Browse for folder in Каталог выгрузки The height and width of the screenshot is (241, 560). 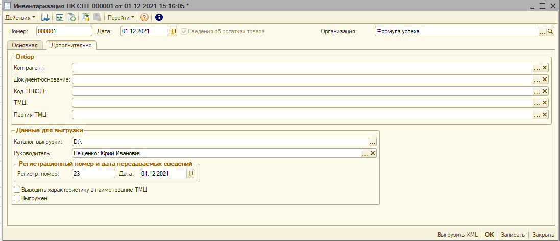[373, 142]
